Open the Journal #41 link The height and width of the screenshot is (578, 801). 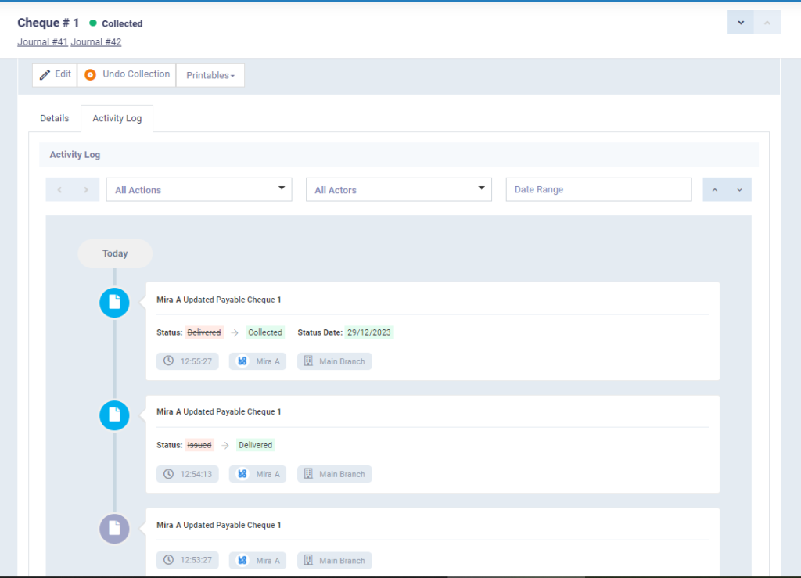click(42, 42)
